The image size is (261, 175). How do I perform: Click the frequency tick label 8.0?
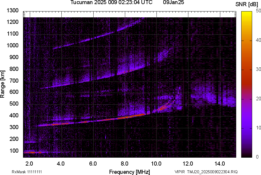pyautogui.click(x=125, y=164)
